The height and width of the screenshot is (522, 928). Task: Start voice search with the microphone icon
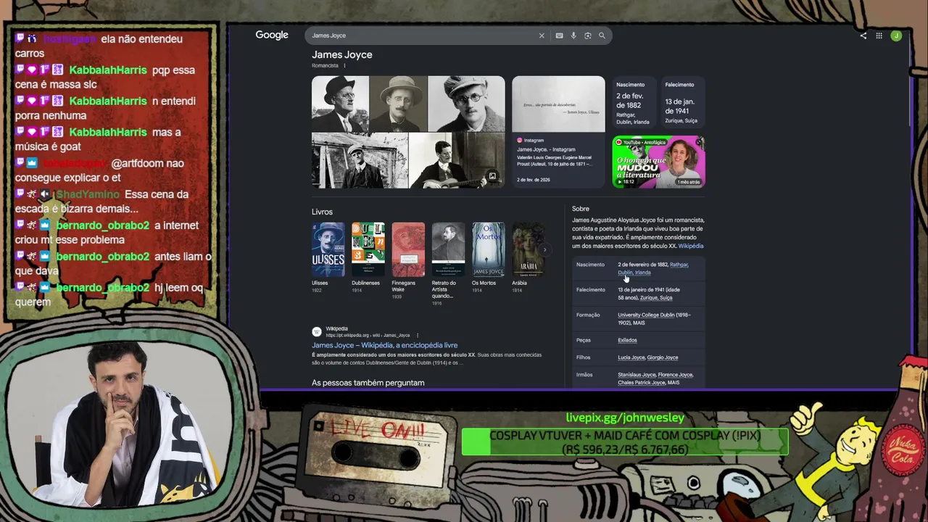573,36
